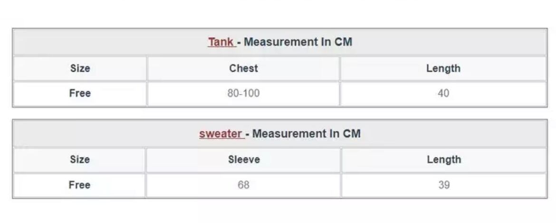556x223 pixels.
Task: Select the Sleeve column header
Action: [x=243, y=160]
